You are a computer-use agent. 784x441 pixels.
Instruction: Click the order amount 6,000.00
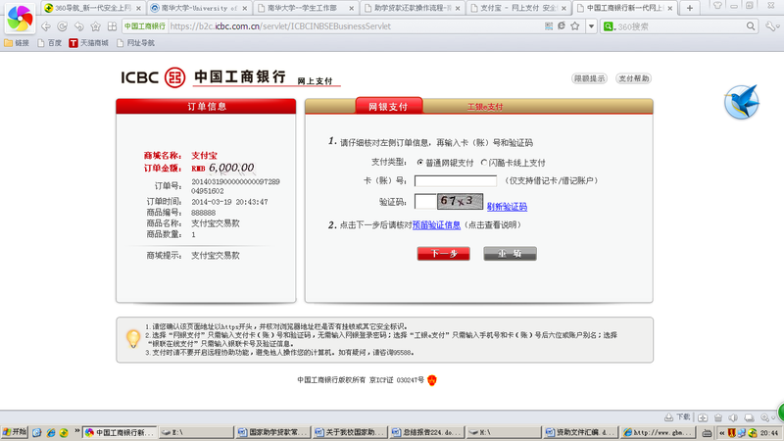point(231,168)
